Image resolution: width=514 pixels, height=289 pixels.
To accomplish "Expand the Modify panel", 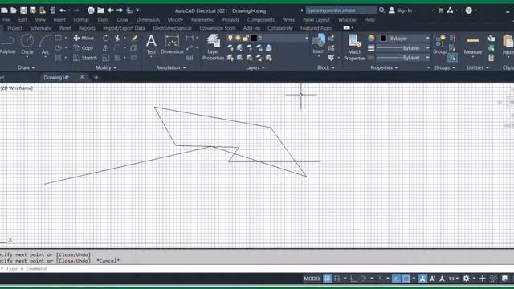I will pos(105,67).
